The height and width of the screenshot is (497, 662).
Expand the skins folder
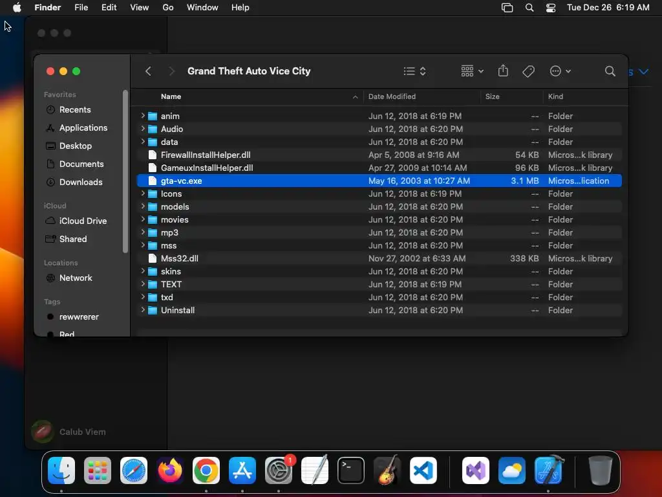[x=143, y=271]
